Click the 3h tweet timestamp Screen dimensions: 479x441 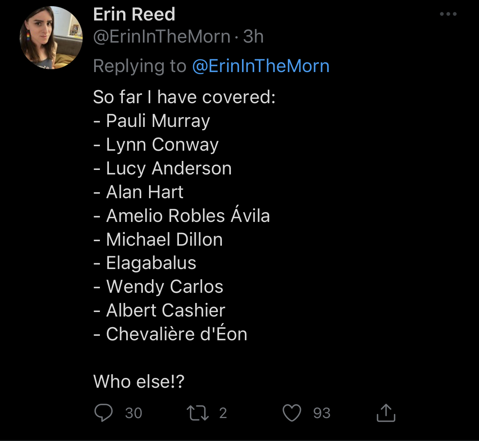[x=253, y=37]
